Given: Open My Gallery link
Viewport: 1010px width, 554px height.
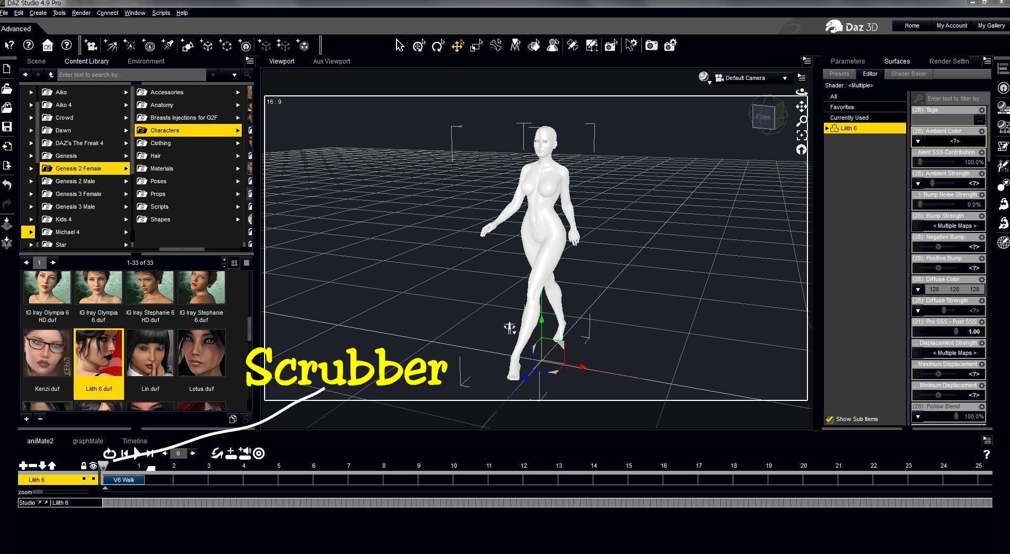Looking at the screenshot, I should coord(991,25).
